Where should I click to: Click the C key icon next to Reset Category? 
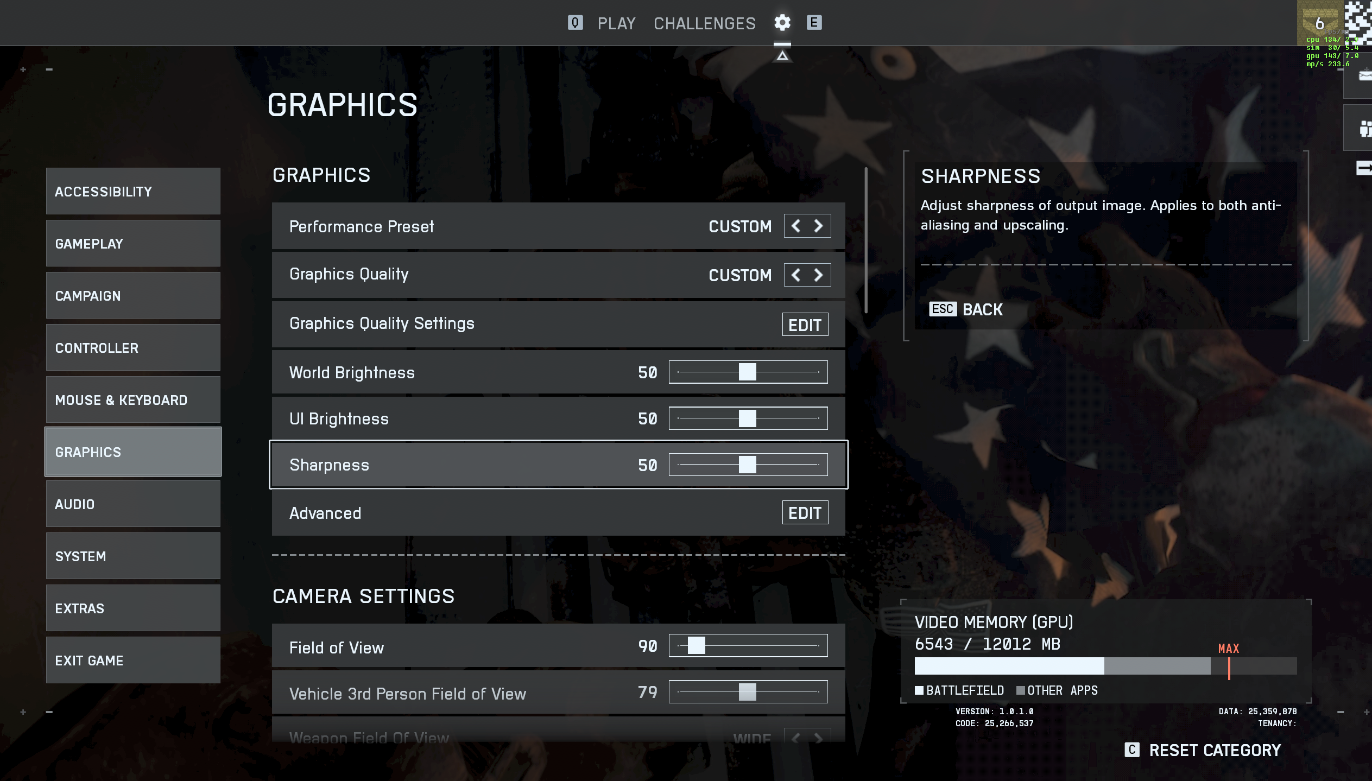click(1132, 750)
